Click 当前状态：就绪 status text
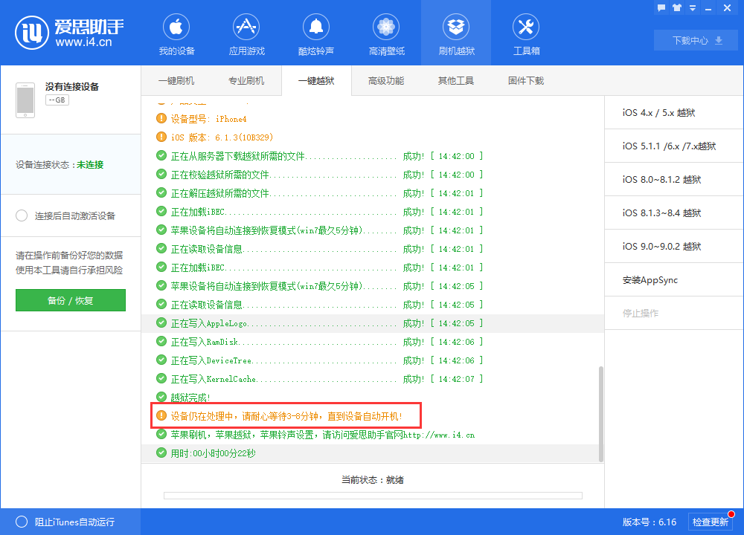Image resolution: width=744 pixels, height=535 pixels. pyautogui.click(x=373, y=480)
